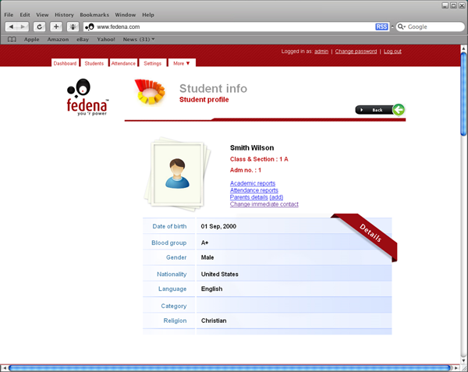The width and height of the screenshot is (468, 372).
Task: Click the vertical scrollbar down arrow
Action: [463, 360]
